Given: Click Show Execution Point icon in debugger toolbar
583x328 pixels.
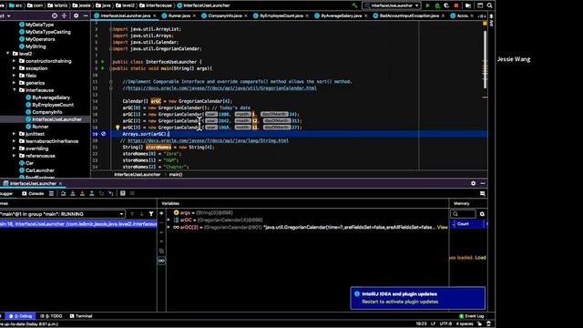Looking at the screenshot, I should (51, 193).
